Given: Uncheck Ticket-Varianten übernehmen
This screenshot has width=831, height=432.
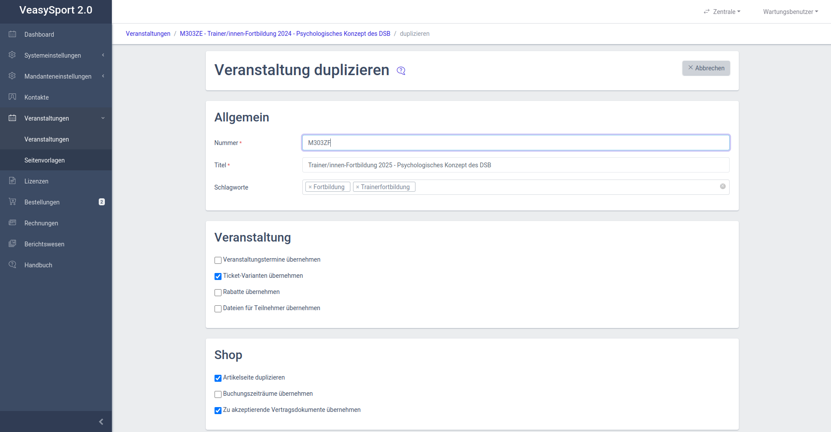Looking at the screenshot, I should (218, 276).
